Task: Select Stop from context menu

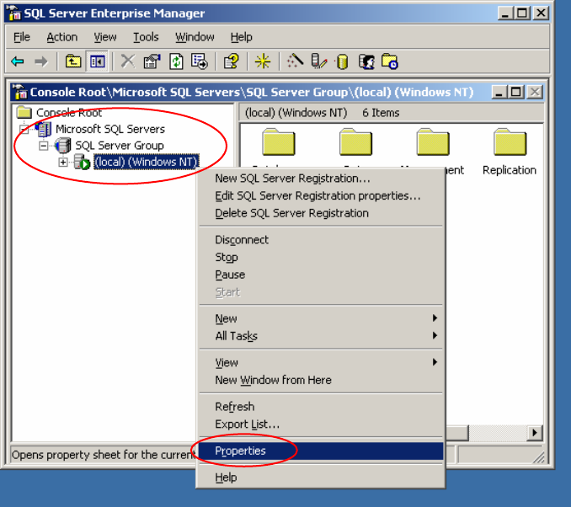Action: point(321,257)
